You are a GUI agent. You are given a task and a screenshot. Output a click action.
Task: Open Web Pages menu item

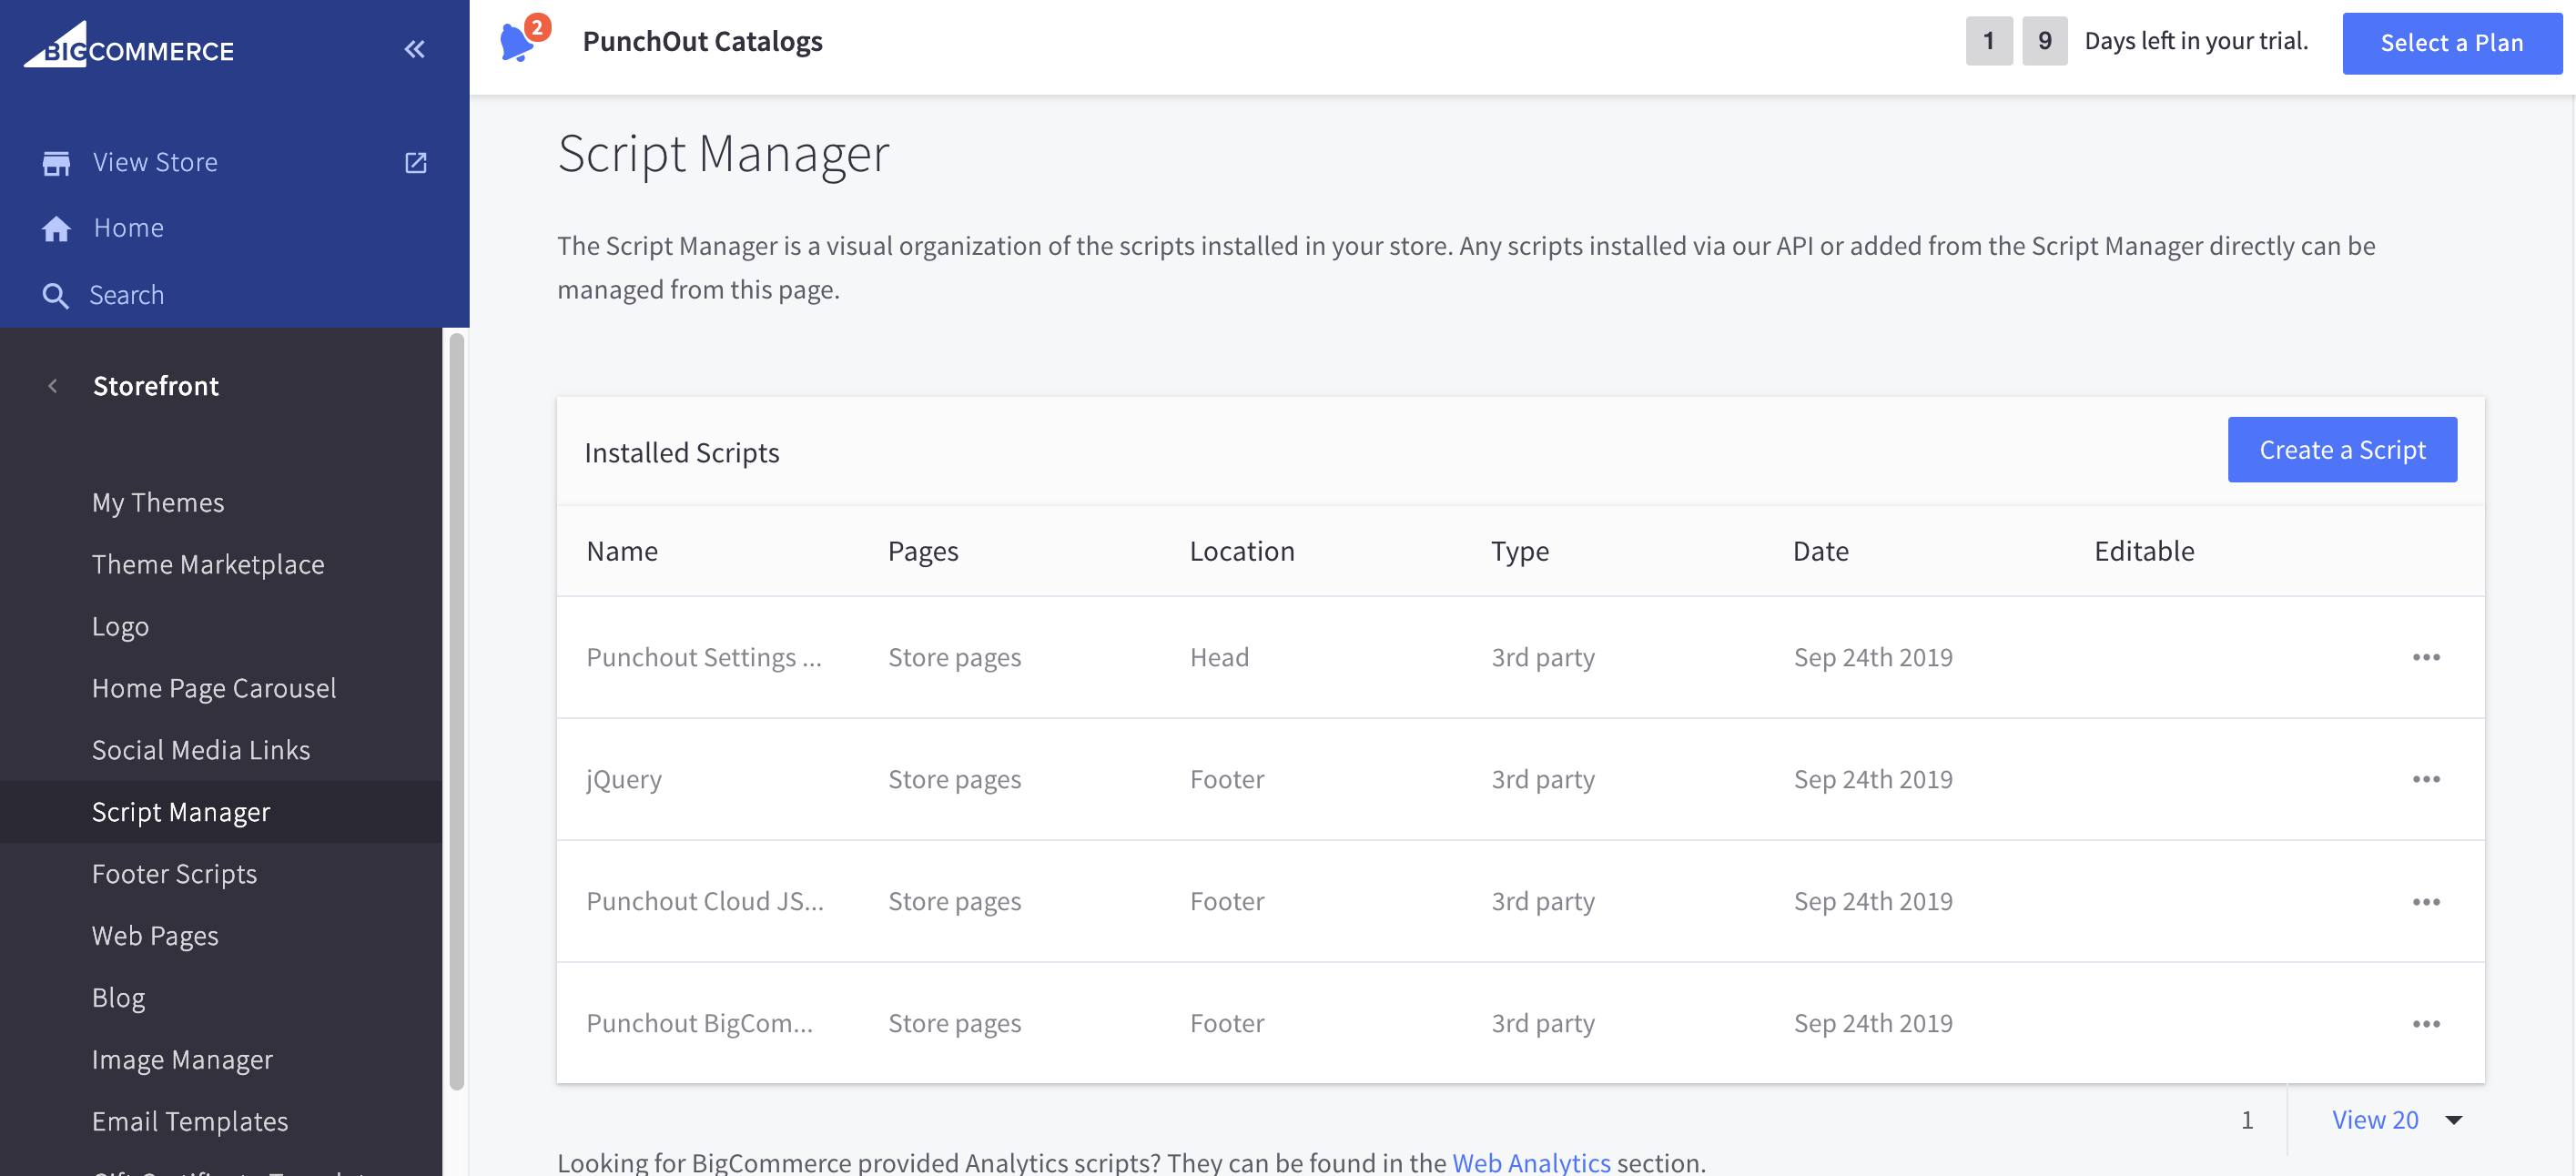point(155,936)
